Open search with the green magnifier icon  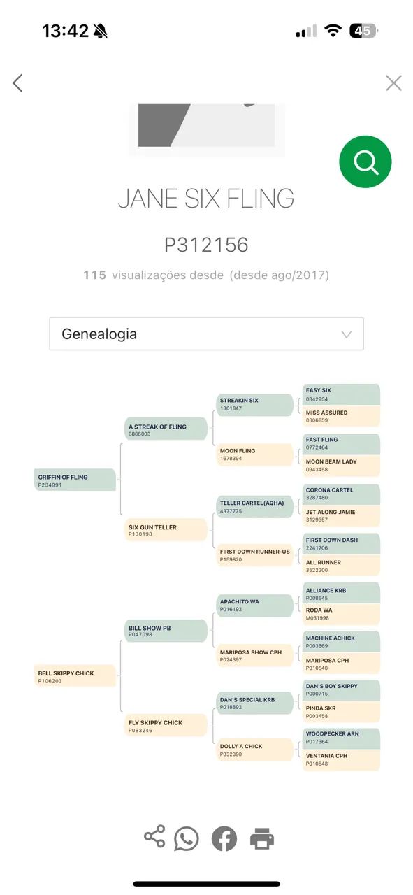[365, 162]
